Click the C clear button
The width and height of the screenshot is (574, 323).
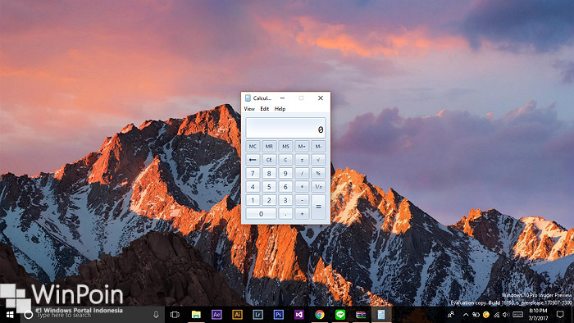point(285,160)
